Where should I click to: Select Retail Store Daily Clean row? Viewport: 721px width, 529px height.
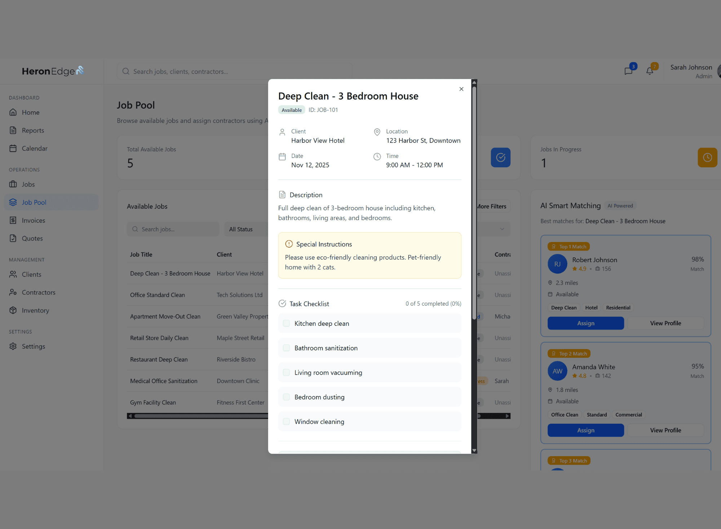(198, 338)
